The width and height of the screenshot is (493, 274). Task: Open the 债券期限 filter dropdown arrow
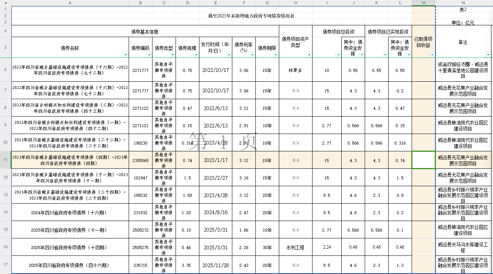(x=276, y=55)
